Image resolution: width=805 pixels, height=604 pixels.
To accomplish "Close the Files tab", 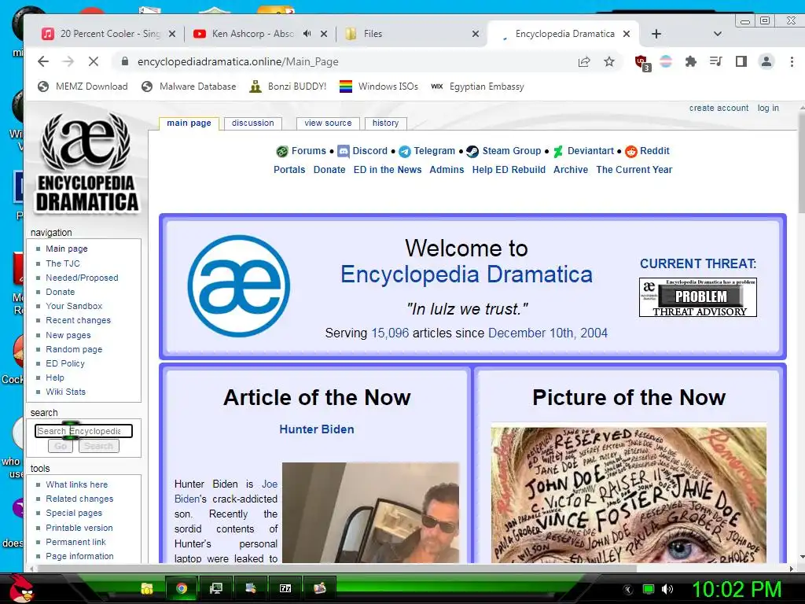I will (x=476, y=34).
